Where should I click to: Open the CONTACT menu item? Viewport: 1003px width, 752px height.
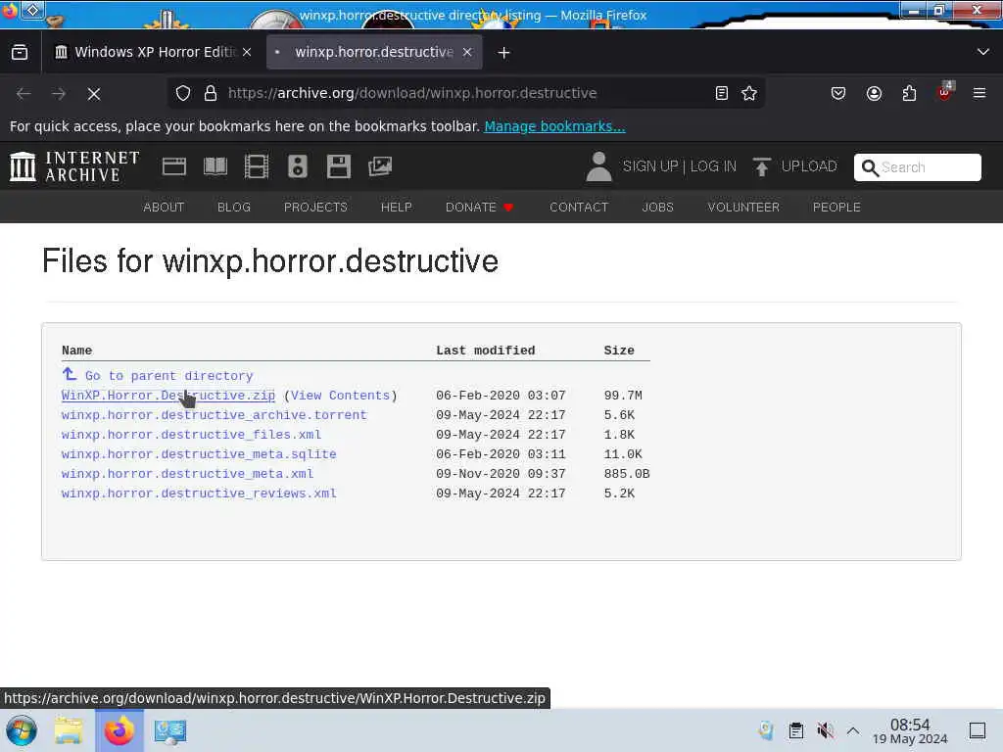tap(579, 208)
